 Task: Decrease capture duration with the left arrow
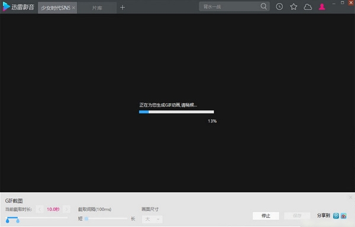tap(40, 209)
